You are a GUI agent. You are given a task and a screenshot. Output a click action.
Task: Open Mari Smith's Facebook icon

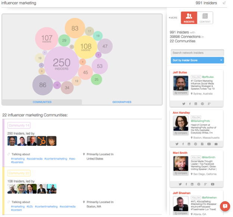186,184
